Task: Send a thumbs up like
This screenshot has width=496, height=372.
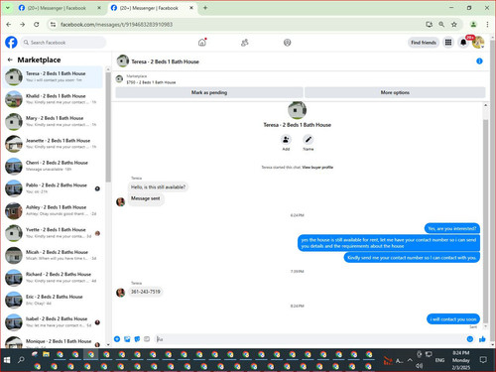Action: [x=482, y=339]
